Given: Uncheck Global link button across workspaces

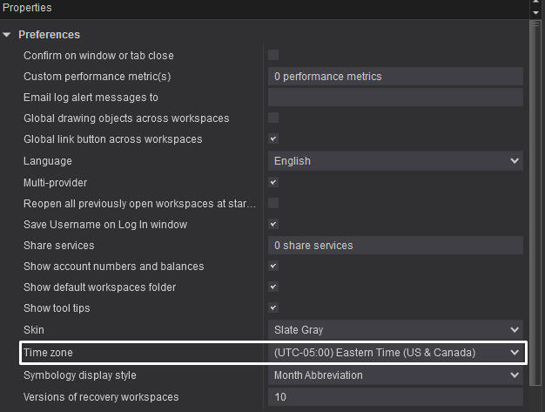Looking at the screenshot, I should point(273,139).
